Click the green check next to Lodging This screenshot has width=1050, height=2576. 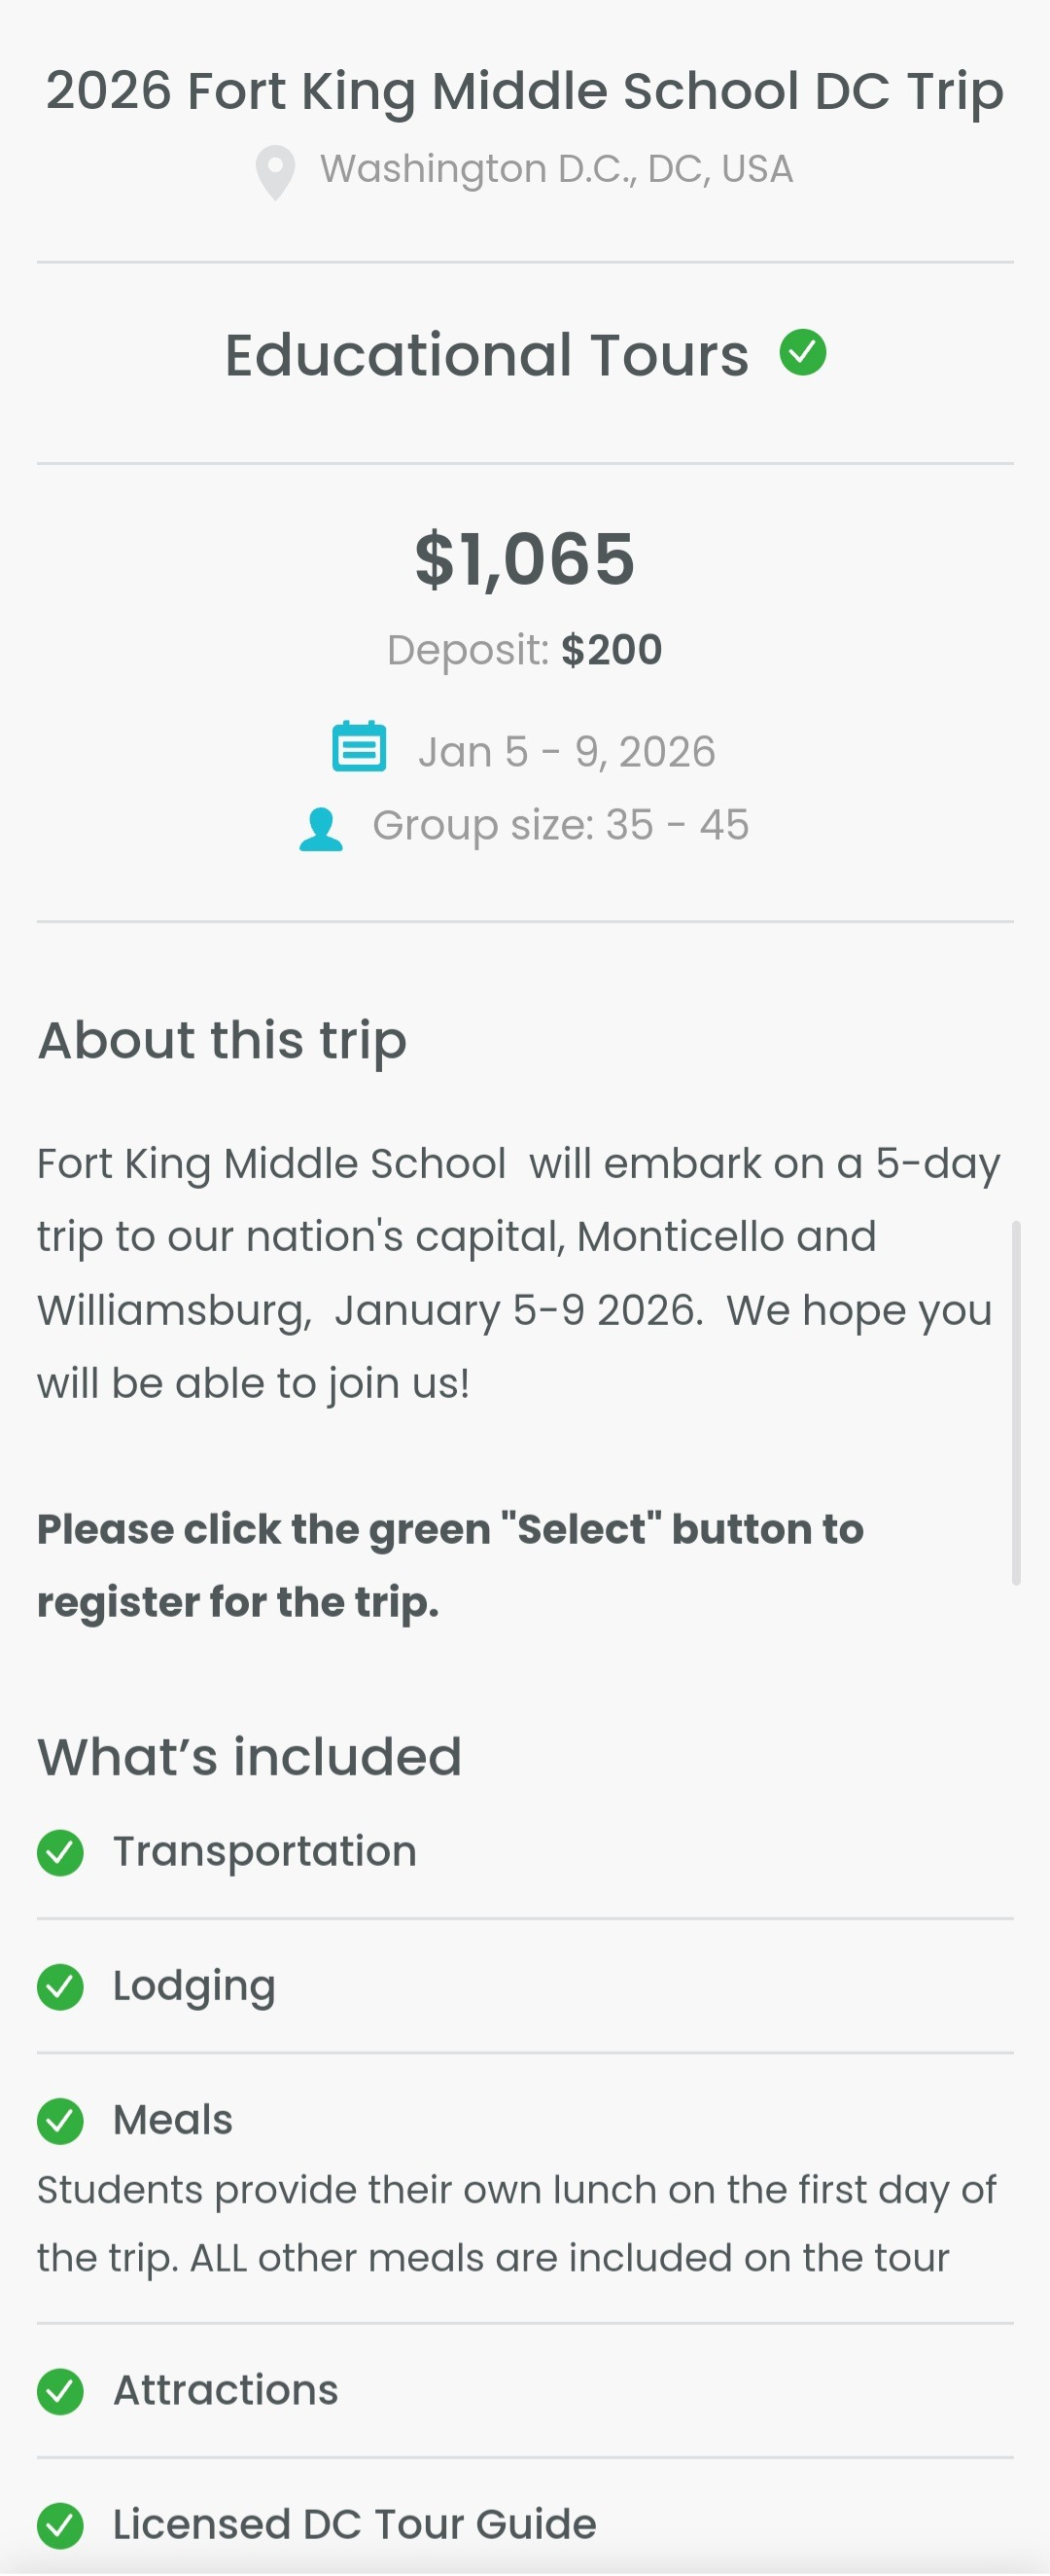[x=60, y=1987]
